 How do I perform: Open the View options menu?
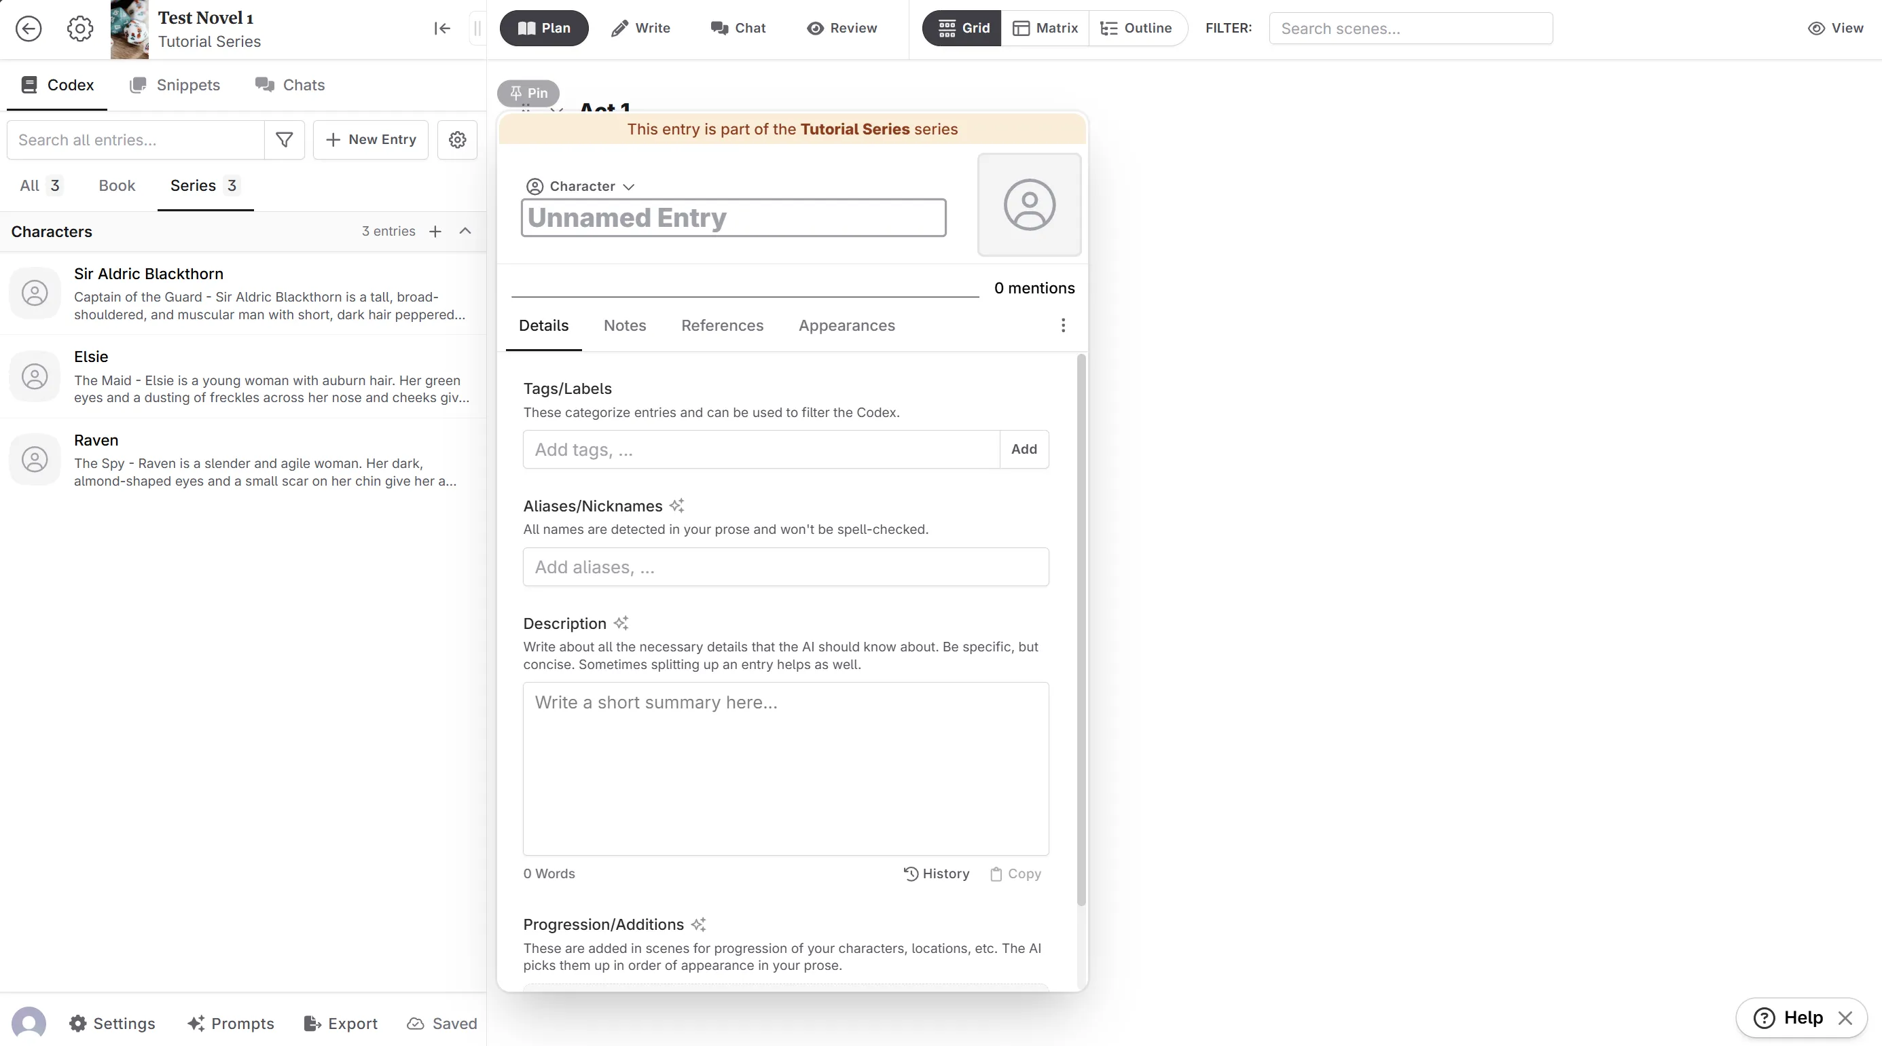click(x=1835, y=29)
